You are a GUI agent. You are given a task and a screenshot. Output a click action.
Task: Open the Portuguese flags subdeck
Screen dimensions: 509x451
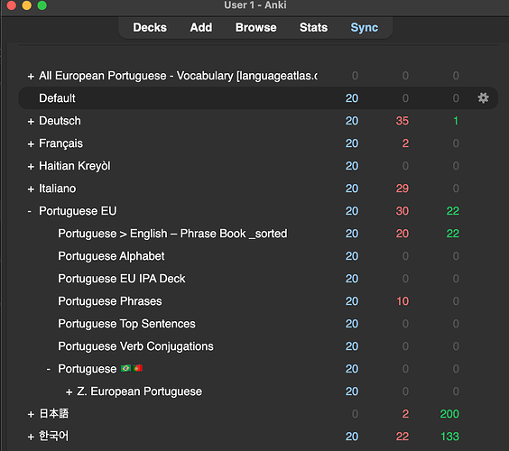click(100, 369)
